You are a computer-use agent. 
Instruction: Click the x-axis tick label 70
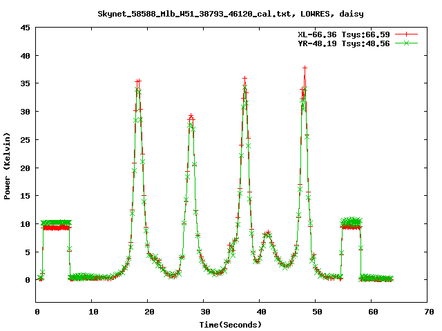[x=429, y=312]
